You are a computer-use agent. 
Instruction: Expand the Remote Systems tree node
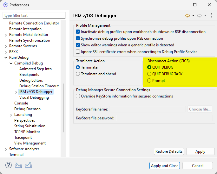pos(6,46)
